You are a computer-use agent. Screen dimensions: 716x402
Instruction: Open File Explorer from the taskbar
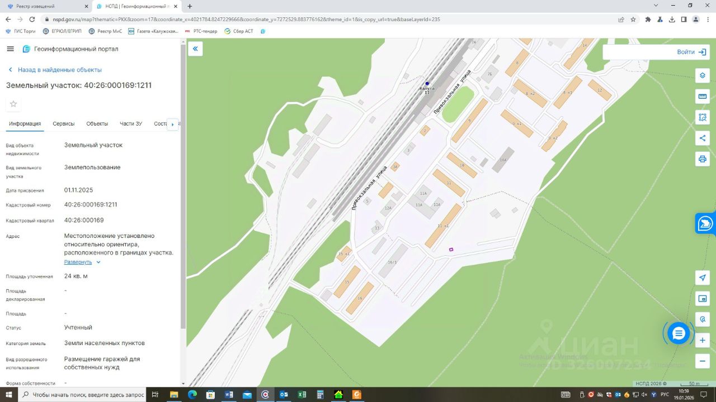click(x=174, y=395)
